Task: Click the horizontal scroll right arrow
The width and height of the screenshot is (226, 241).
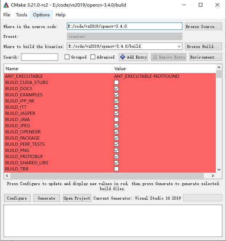Action: point(213,176)
